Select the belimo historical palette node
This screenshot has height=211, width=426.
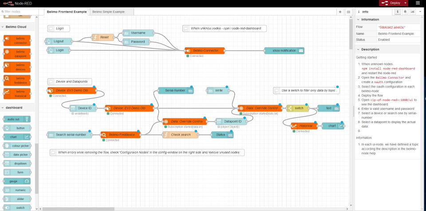(17, 93)
